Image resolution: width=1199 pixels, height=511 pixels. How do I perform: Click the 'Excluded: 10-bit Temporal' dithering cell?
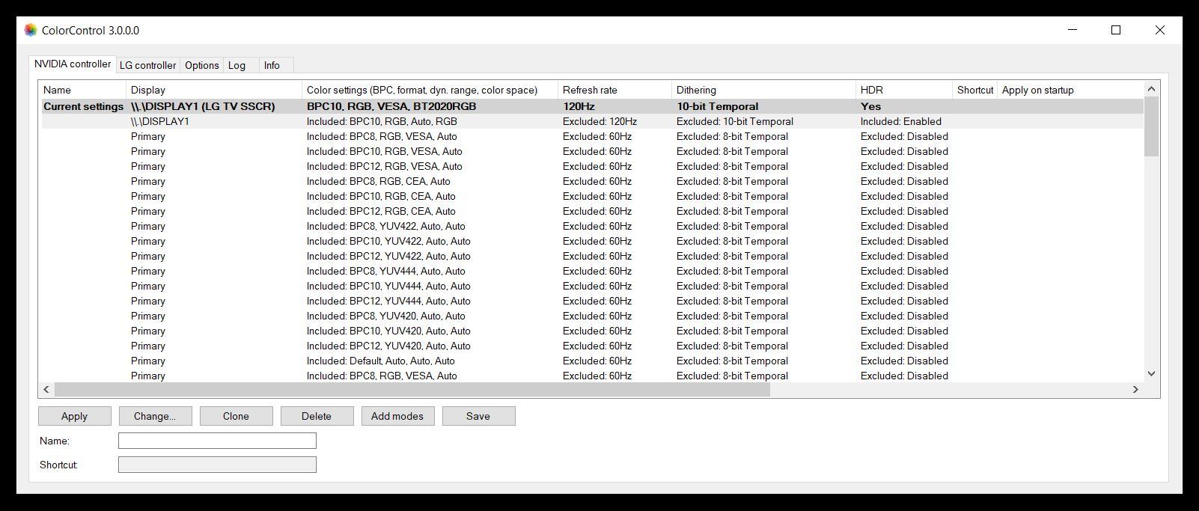[735, 121]
